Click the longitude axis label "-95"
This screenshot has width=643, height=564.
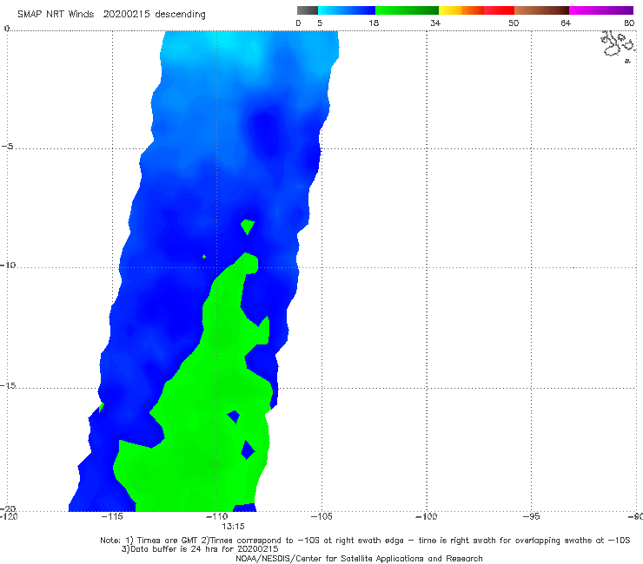point(531,516)
